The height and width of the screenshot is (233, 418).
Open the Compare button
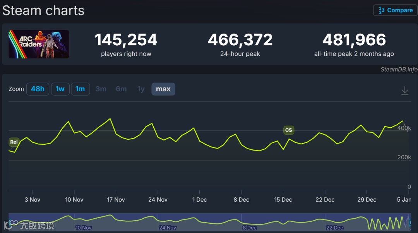click(396, 10)
